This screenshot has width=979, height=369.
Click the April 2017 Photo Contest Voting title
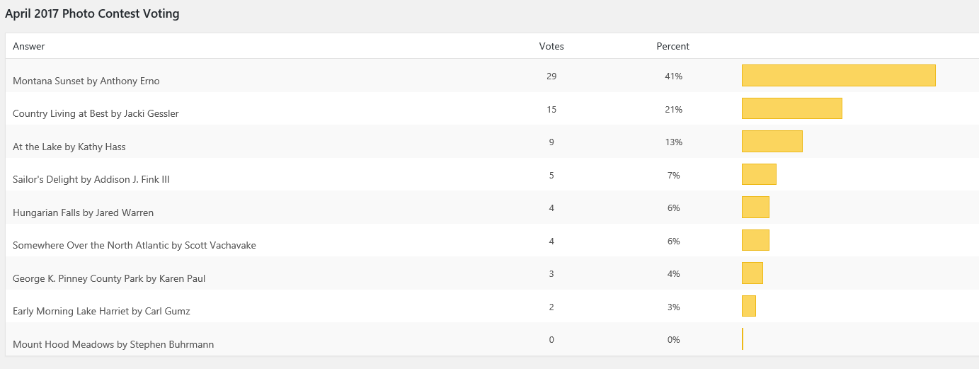(92, 13)
